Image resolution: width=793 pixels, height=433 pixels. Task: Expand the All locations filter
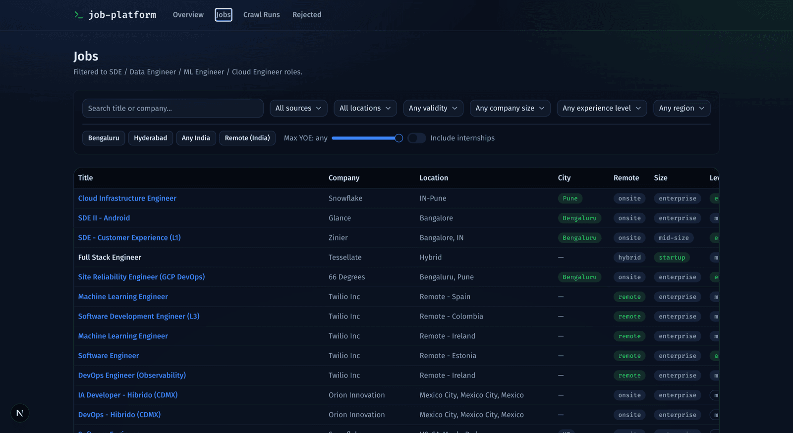(365, 108)
